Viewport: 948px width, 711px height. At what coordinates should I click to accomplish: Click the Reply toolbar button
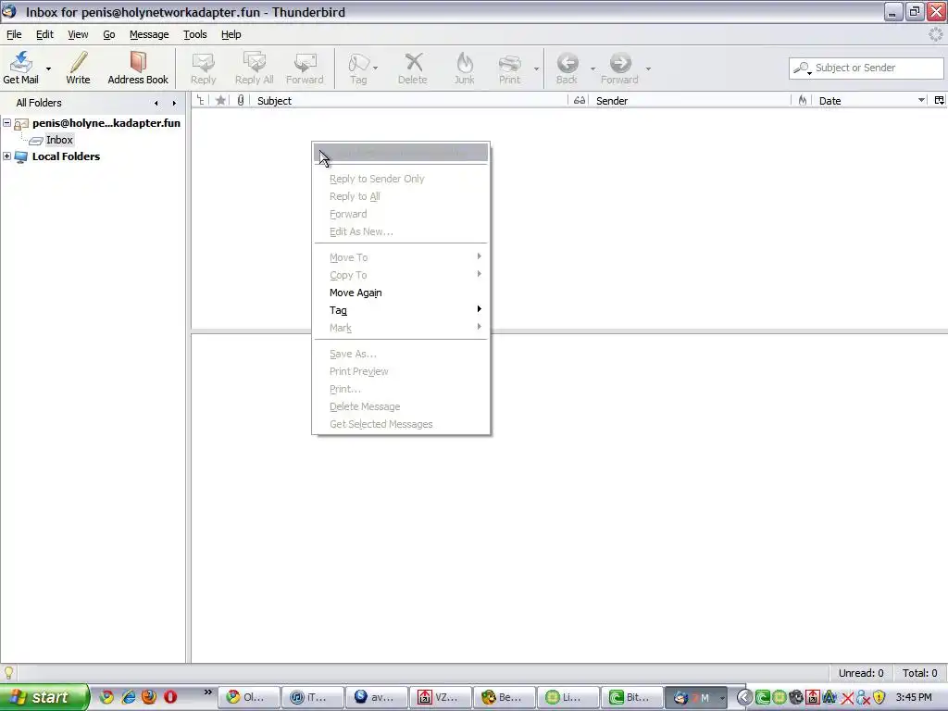[x=203, y=67]
